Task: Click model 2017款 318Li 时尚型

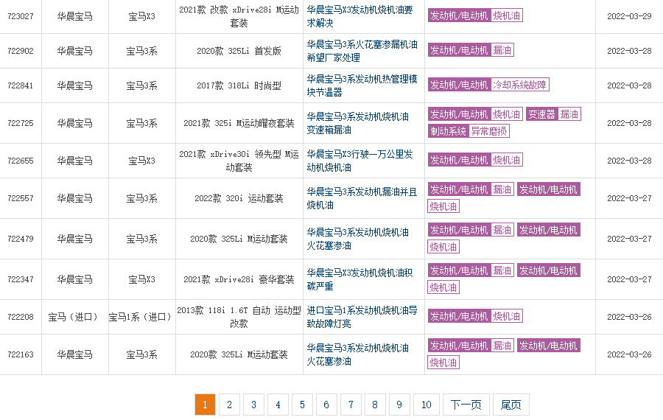Action: (239, 86)
